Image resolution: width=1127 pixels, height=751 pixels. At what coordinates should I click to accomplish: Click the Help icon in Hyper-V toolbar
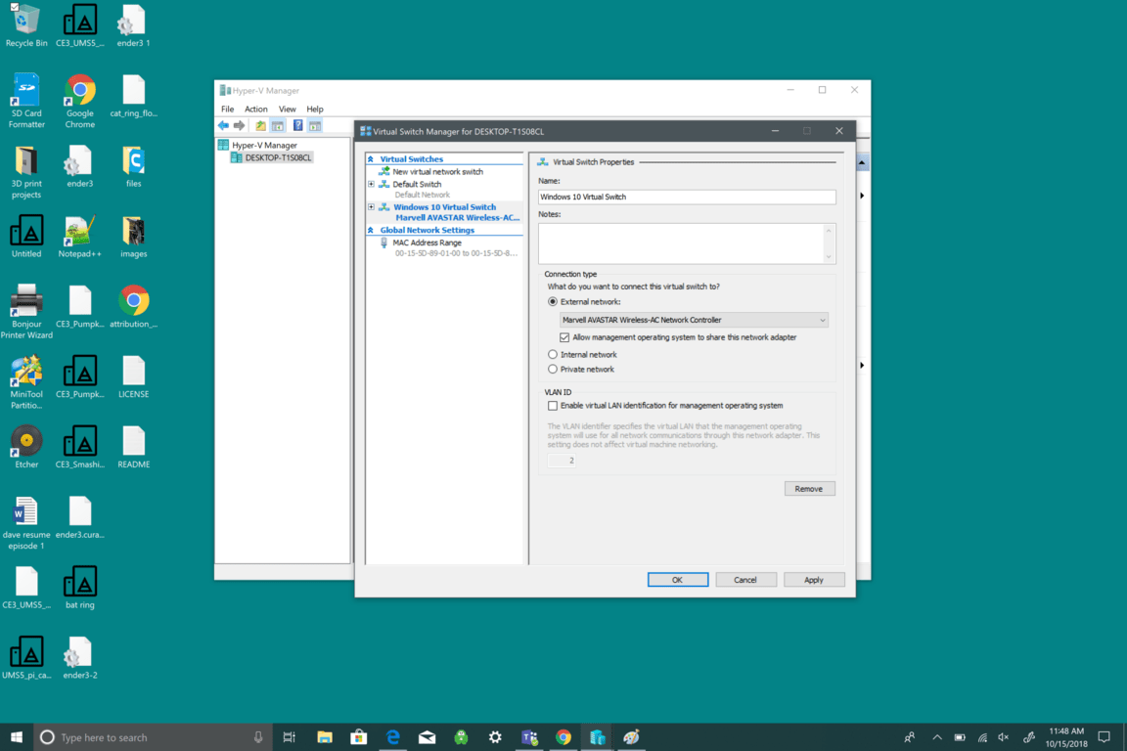coord(297,126)
